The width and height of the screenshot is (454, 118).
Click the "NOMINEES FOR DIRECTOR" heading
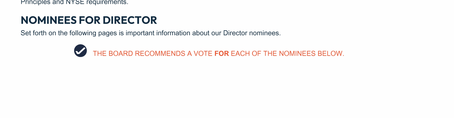[x=89, y=20]
